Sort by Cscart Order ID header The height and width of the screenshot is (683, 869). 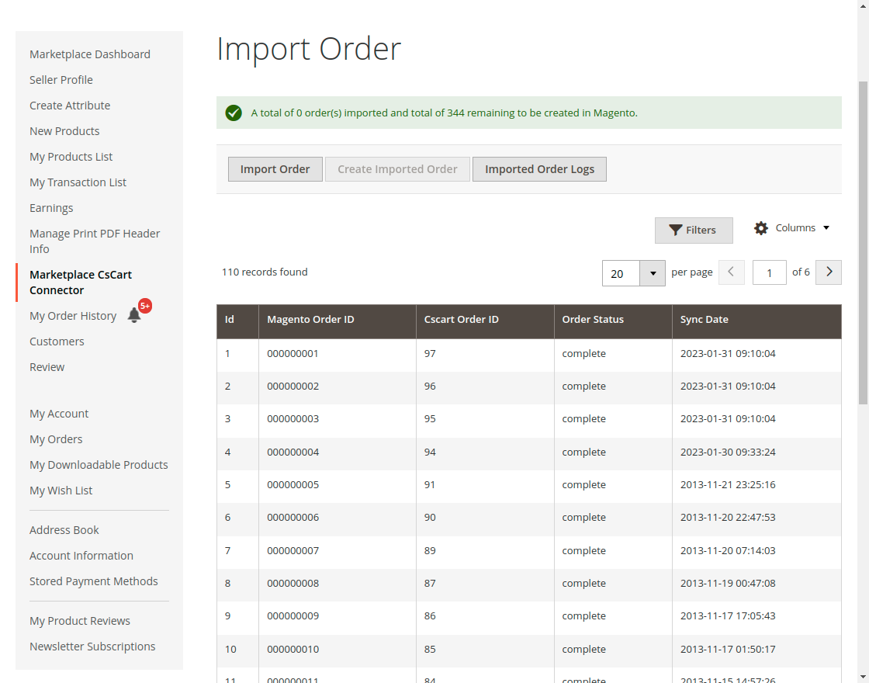coord(485,321)
